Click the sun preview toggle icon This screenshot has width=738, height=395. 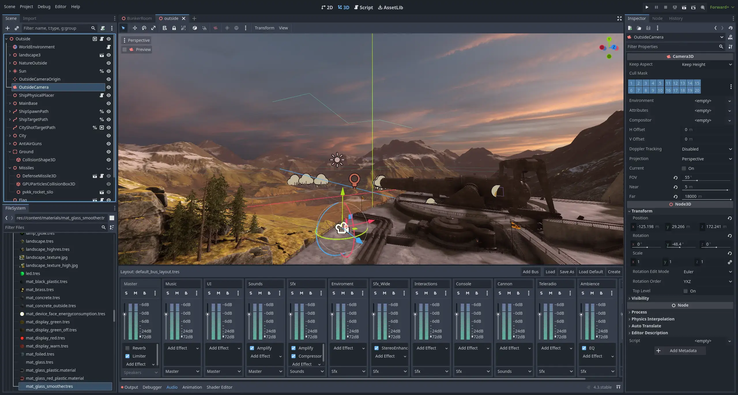click(227, 28)
